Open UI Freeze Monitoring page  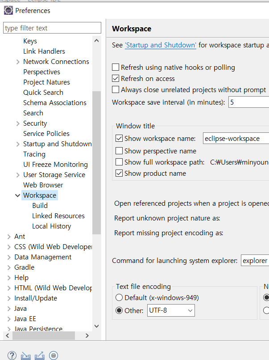(x=55, y=165)
